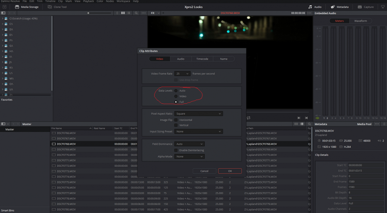
Task: Select the Auto data levels option
Action: coord(176,91)
